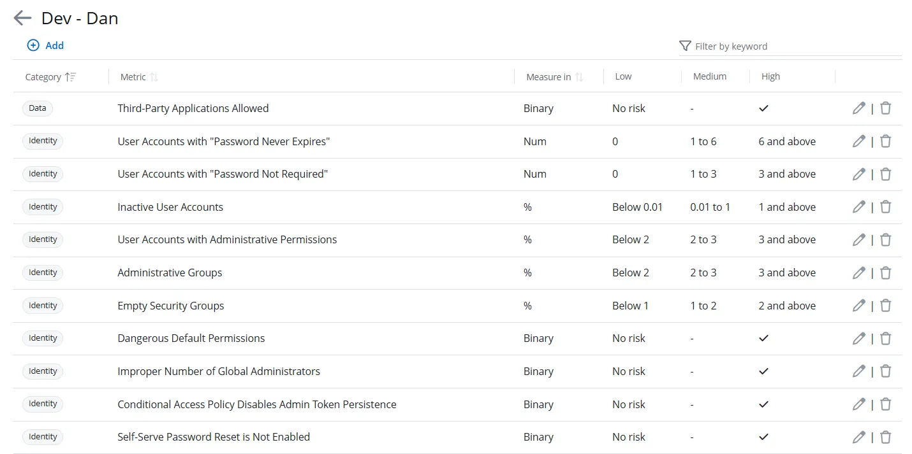Select "Third-Party Applications Allowed" metric text
912x454 pixels.
(193, 108)
